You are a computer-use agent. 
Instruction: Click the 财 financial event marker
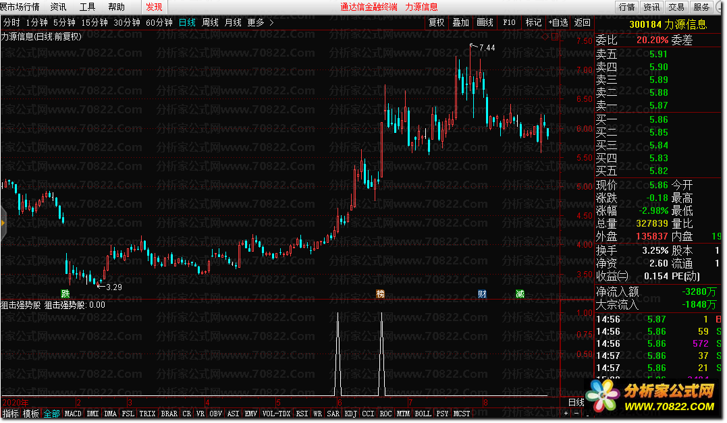(x=482, y=293)
